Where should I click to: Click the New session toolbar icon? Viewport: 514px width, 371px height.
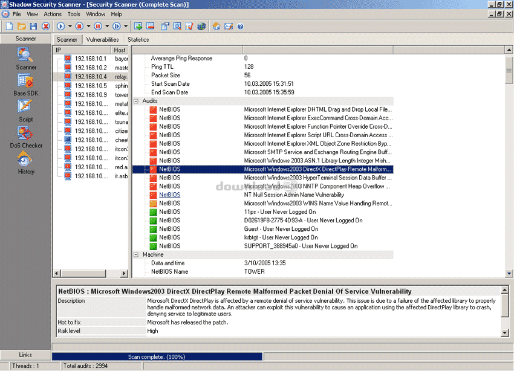click(10, 26)
